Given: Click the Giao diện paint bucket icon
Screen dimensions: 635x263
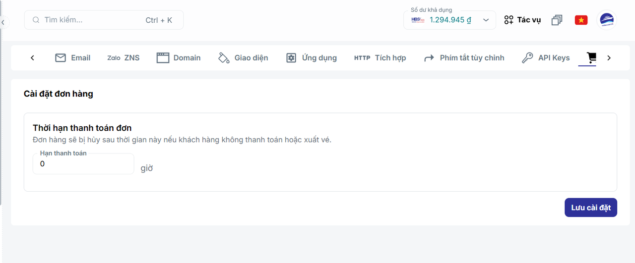Looking at the screenshot, I should (224, 58).
